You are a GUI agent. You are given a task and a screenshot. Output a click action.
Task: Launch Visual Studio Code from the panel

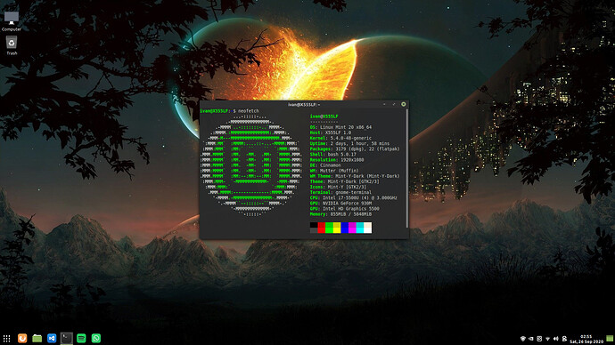point(52,339)
